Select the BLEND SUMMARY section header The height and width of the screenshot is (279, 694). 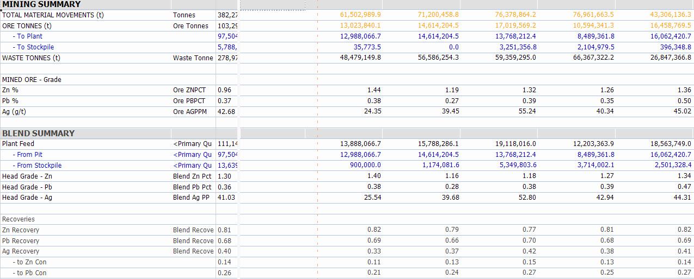click(38, 134)
